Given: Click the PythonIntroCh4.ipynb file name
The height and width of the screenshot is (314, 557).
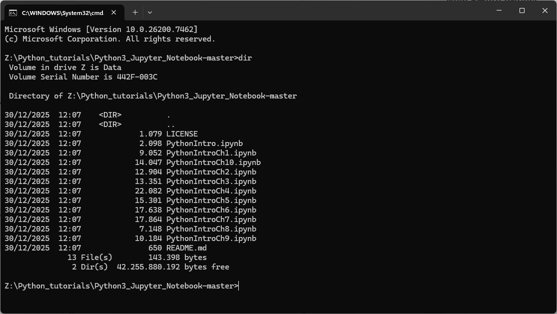Looking at the screenshot, I should coord(211,191).
